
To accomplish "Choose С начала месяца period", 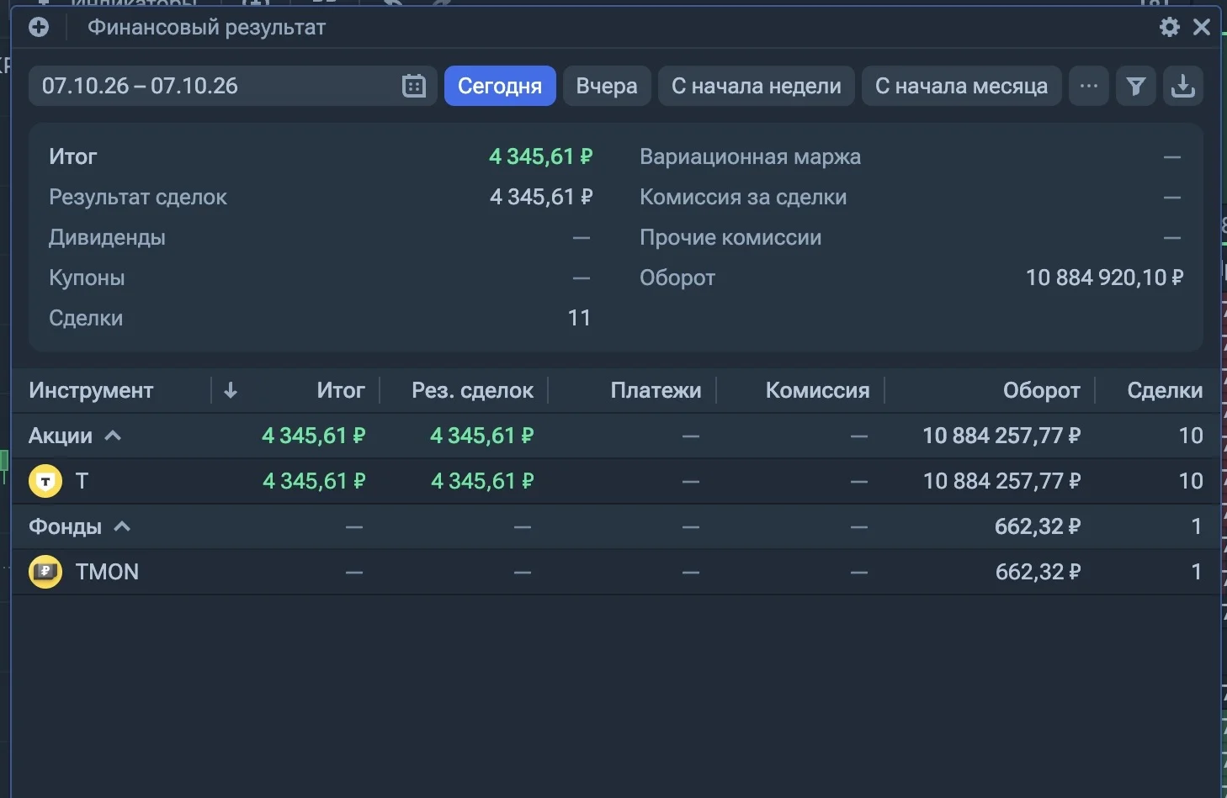I will [961, 86].
